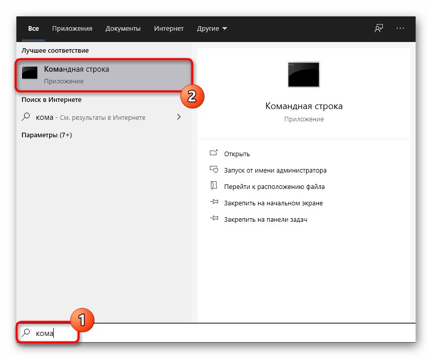Image resolution: width=432 pixels, height=359 pixels.
Task: Open кома web search results in Интернете
Action: click(91, 117)
